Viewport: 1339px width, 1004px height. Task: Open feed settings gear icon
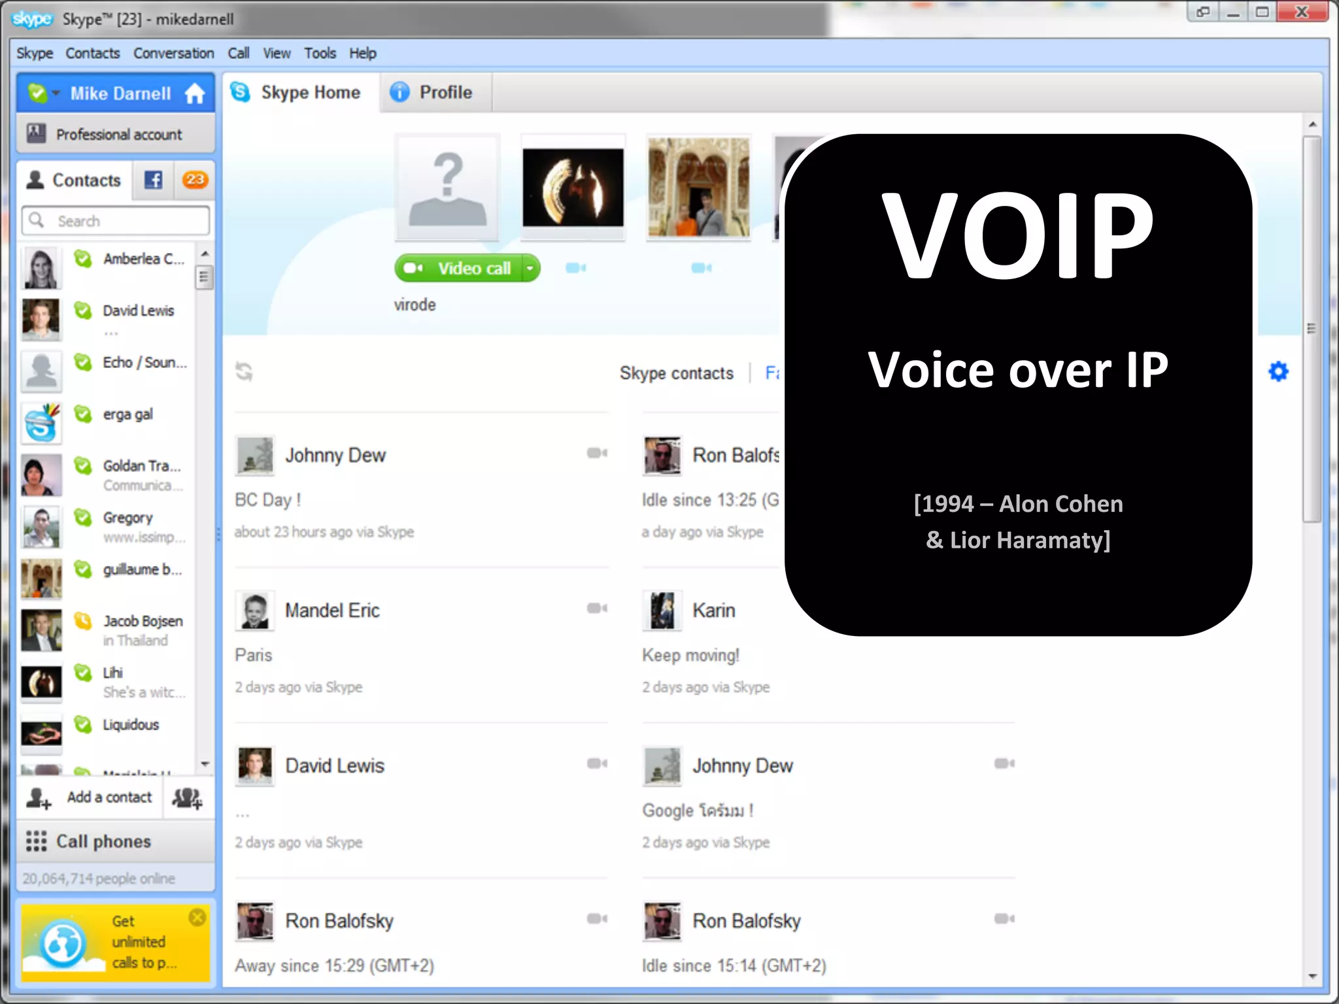[1278, 372]
